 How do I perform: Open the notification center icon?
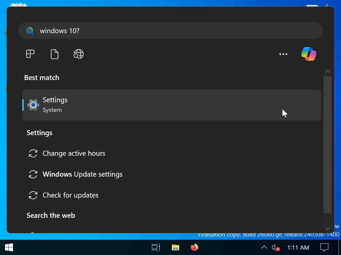click(324, 247)
